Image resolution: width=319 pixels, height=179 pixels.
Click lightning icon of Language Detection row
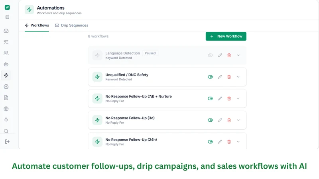[97, 55]
